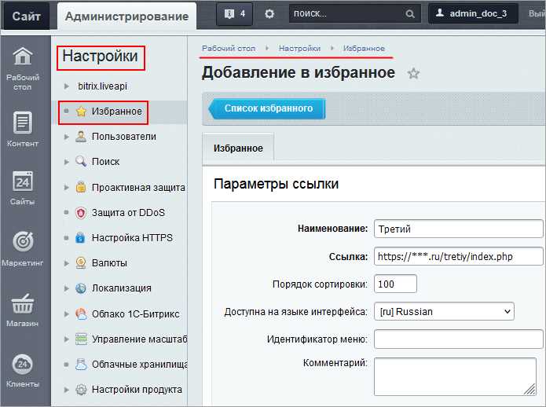Open the Маркетинг section icon
The width and height of the screenshot is (546, 407).
click(x=23, y=241)
